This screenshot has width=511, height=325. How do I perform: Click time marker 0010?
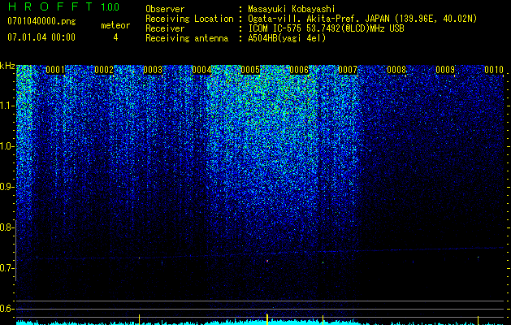[x=494, y=70]
